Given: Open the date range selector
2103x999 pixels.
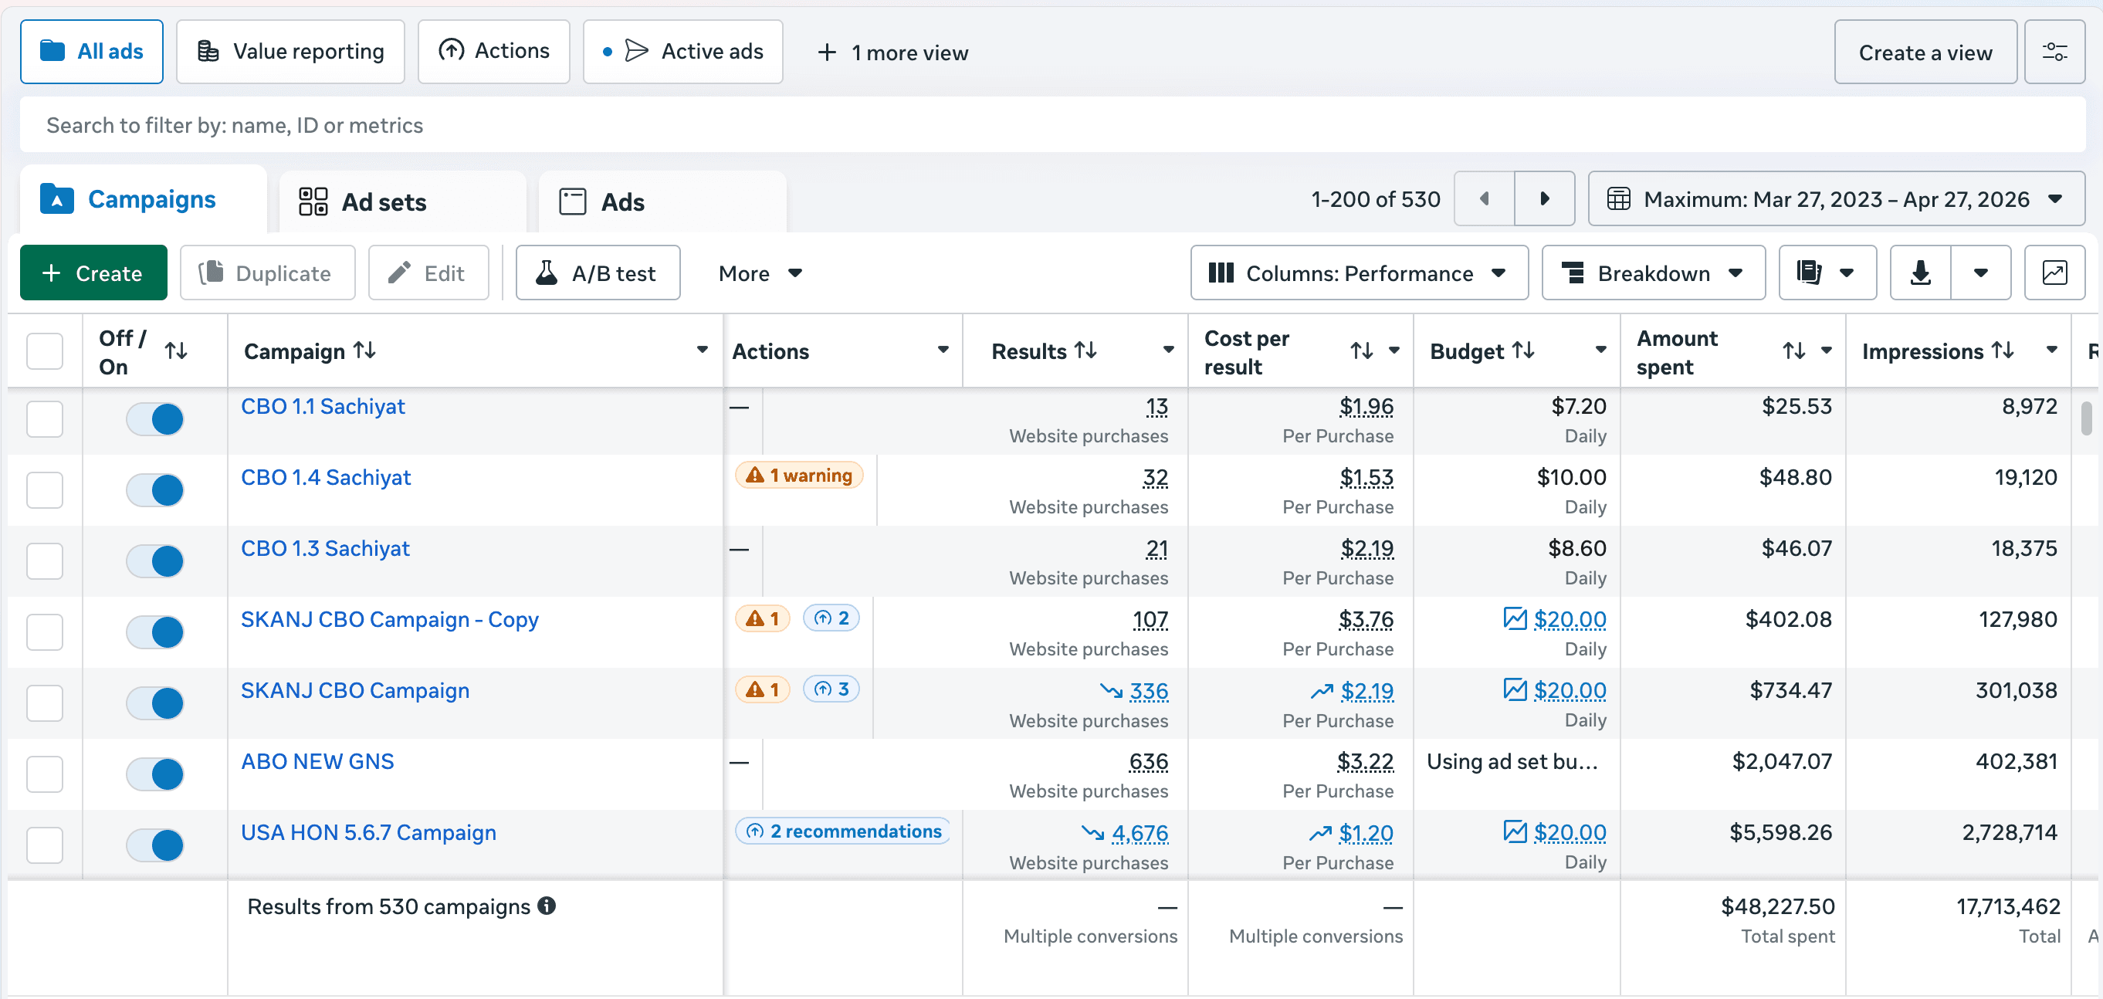Looking at the screenshot, I should tap(1835, 198).
